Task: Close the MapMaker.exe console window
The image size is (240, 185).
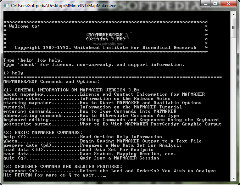Action: pyautogui.click(x=228, y=4)
